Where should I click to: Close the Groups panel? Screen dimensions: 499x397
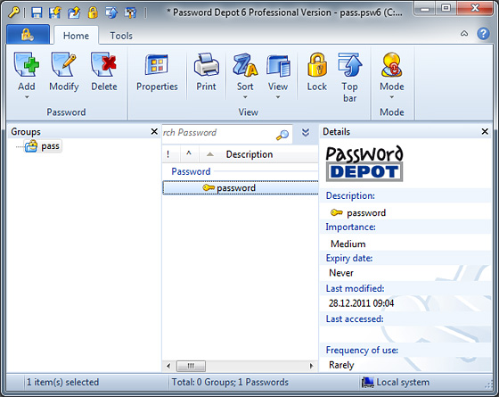[154, 131]
